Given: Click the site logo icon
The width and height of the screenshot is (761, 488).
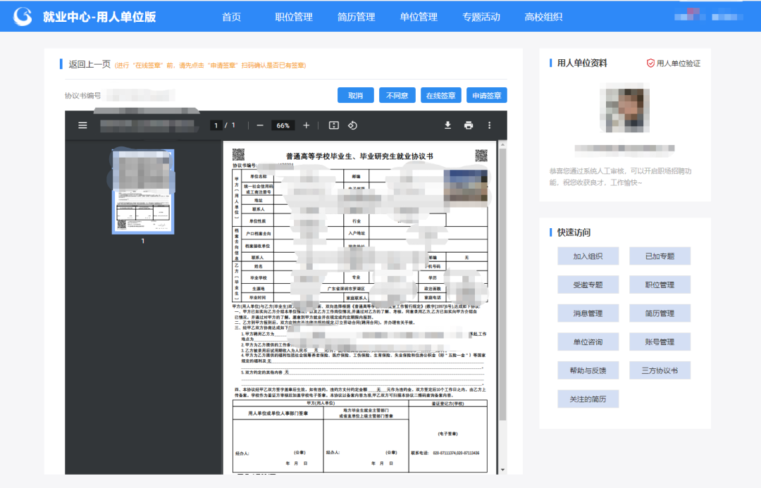Looking at the screenshot, I should (23, 16).
